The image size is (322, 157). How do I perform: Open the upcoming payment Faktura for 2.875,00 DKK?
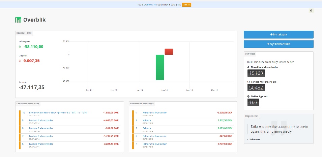[147, 128]
